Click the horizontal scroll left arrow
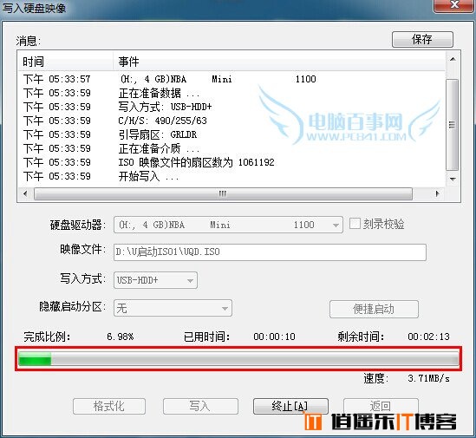 pyautogui.click(x=25, y=193)
